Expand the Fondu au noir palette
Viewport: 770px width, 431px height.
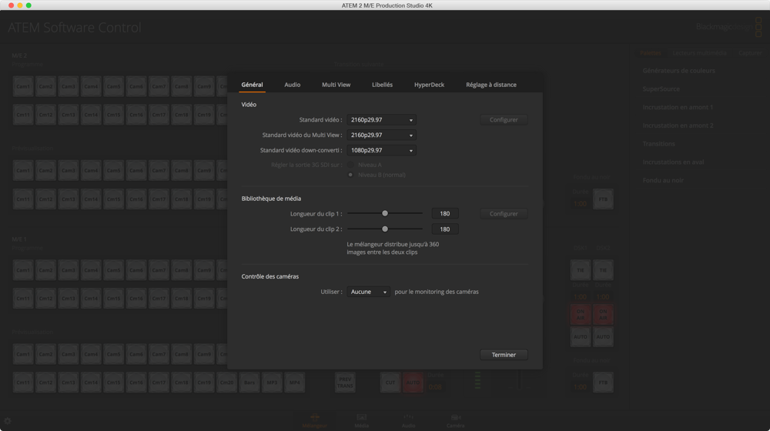[663, 180]
